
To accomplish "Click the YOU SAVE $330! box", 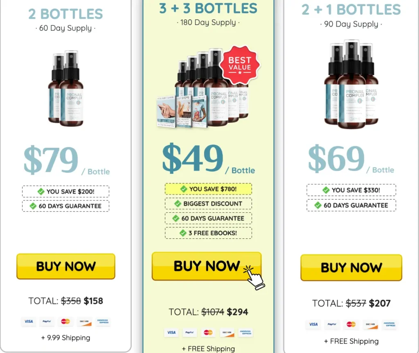I will point(351,190).
